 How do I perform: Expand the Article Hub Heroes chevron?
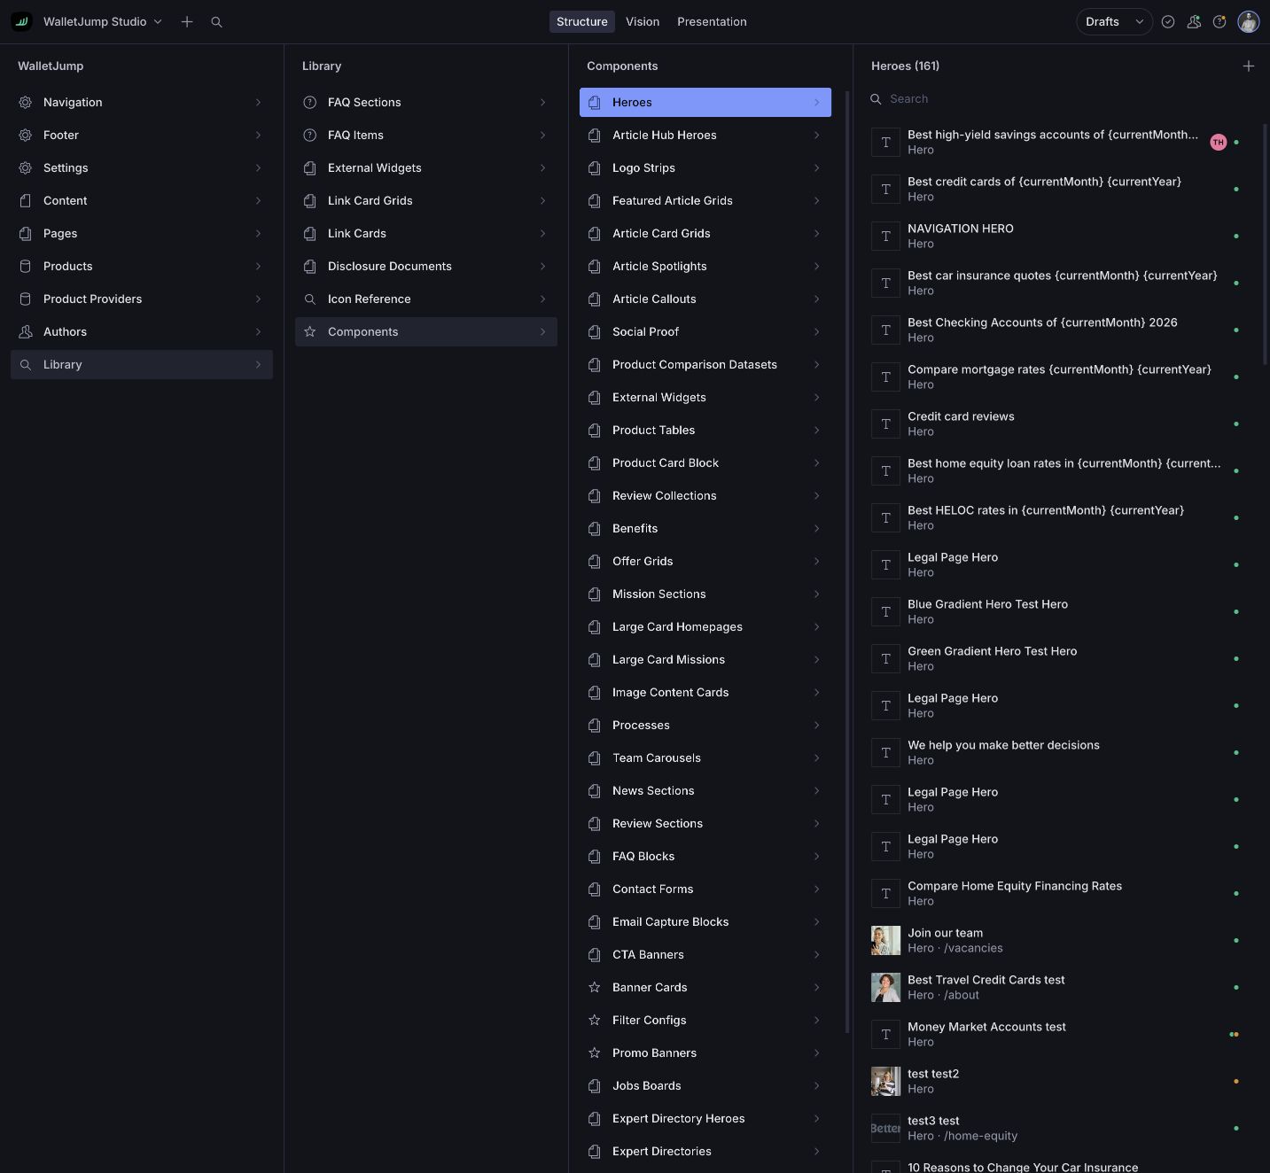click(816, 135)
